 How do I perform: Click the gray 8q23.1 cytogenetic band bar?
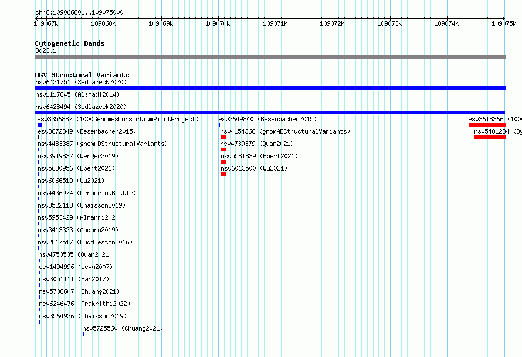pos(270,57)
